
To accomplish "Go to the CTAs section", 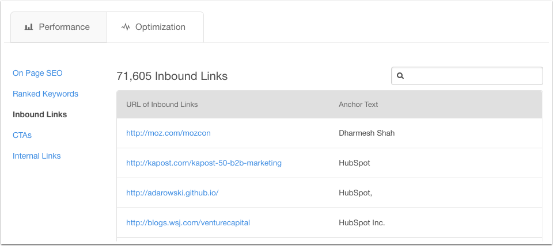I will point(22,135).
